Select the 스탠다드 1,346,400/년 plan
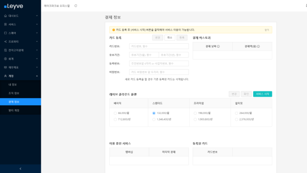This screenshot has width=307, height=173. (x=154, y=120)
